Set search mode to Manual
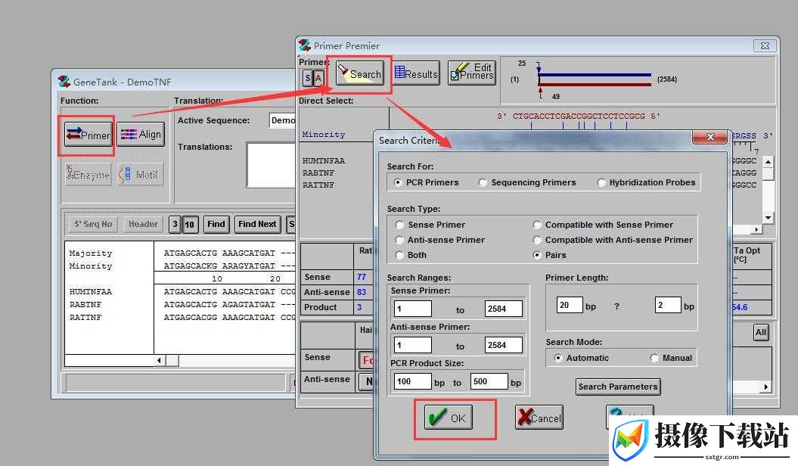Image resolution: width=798 pixels, height=466 pixels. 671,358
